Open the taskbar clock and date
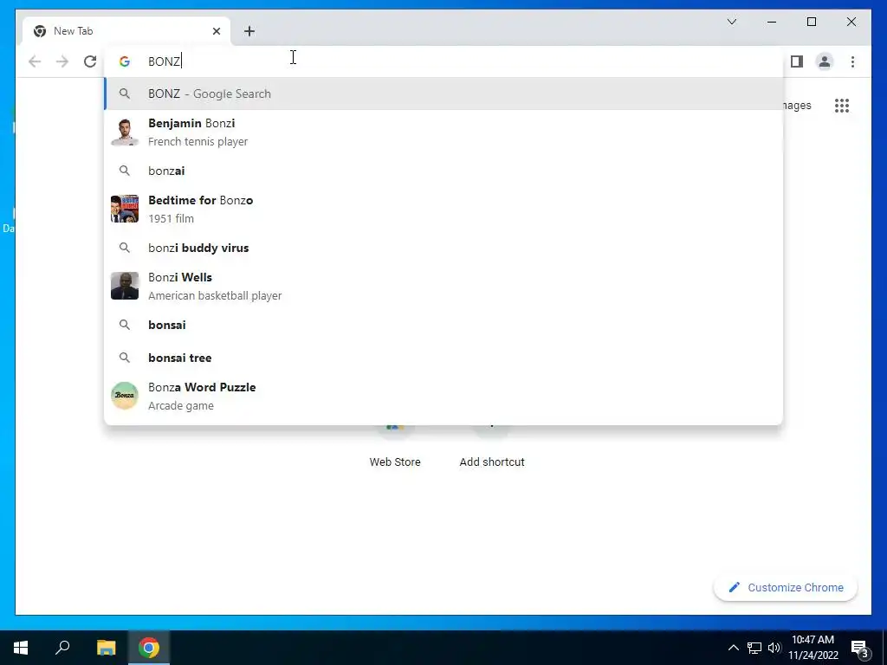 [813, 648]
